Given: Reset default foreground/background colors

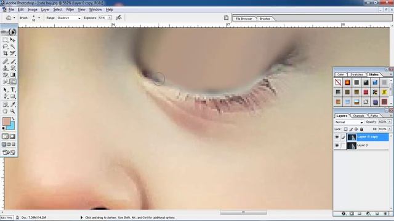Looking at the screenshot, I should click(4, 128).
